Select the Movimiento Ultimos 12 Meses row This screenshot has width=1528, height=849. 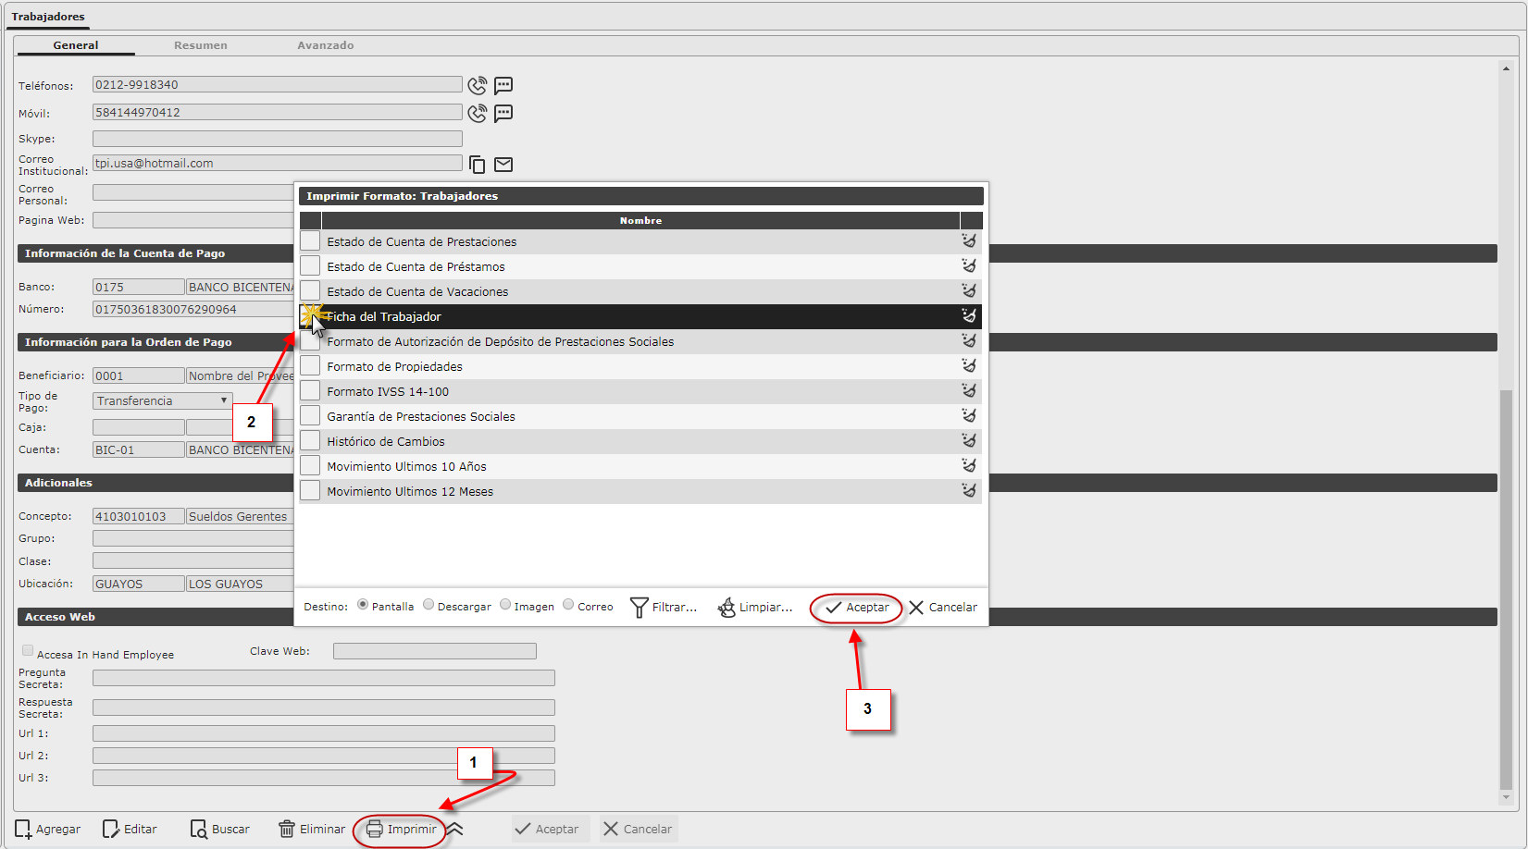click(640, 491)
